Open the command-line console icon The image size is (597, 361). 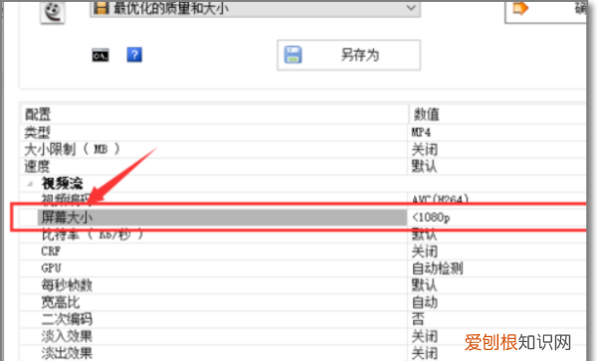[100, 56]
